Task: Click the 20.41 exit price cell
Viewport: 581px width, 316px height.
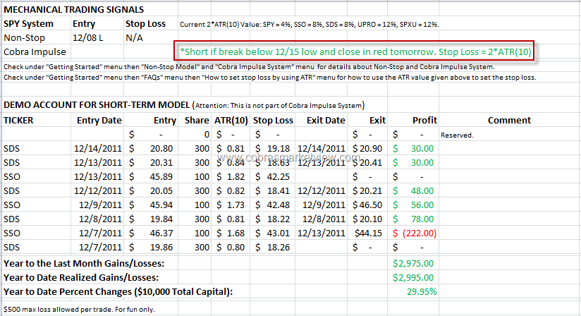Action: tap(367, 163)
